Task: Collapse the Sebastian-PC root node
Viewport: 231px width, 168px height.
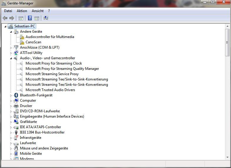Action: 5,27
